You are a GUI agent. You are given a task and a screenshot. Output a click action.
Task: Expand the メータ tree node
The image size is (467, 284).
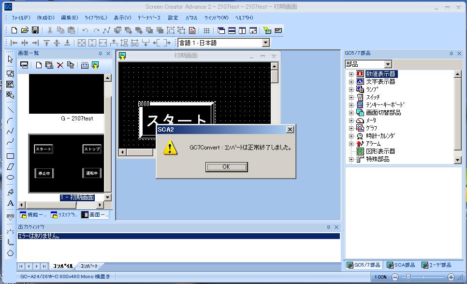coord(351,120)
